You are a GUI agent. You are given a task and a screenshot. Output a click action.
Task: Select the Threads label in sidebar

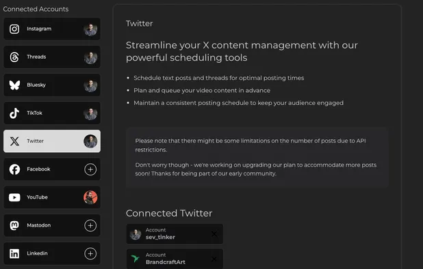tap(36, 57)
